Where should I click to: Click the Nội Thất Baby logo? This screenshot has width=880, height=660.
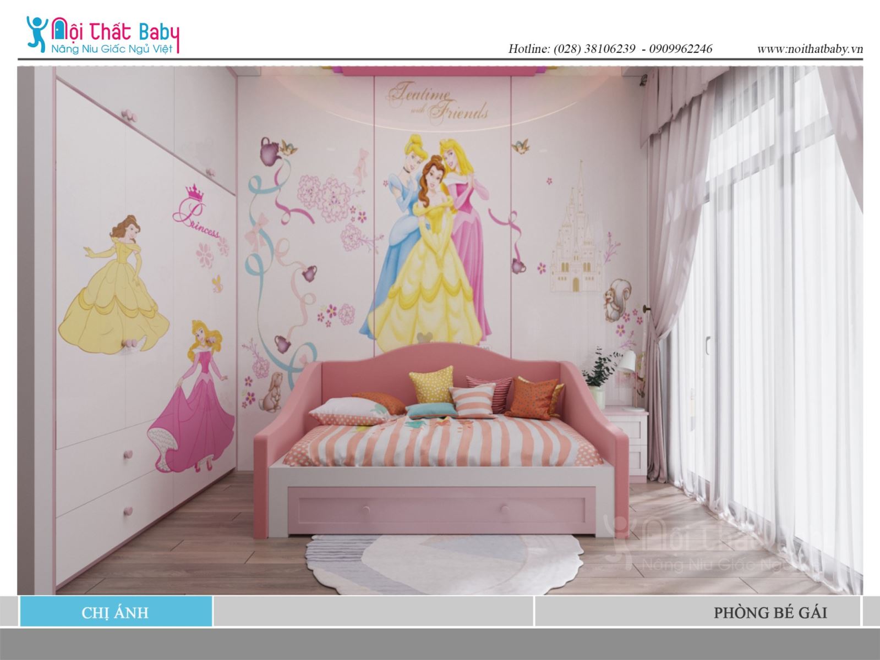click(103, 35)
